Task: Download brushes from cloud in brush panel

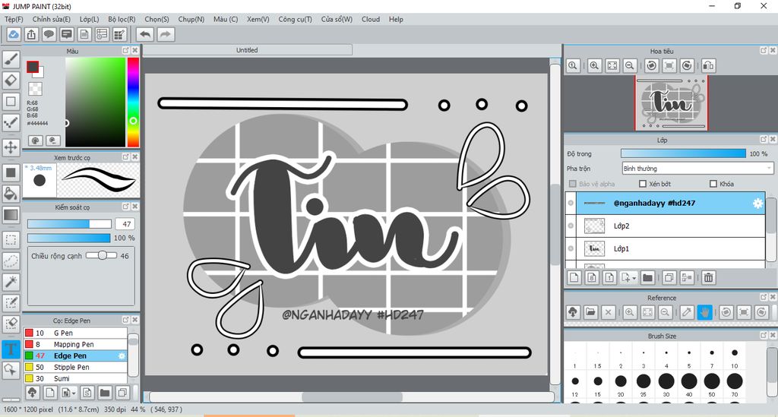Action: [32, 393]
